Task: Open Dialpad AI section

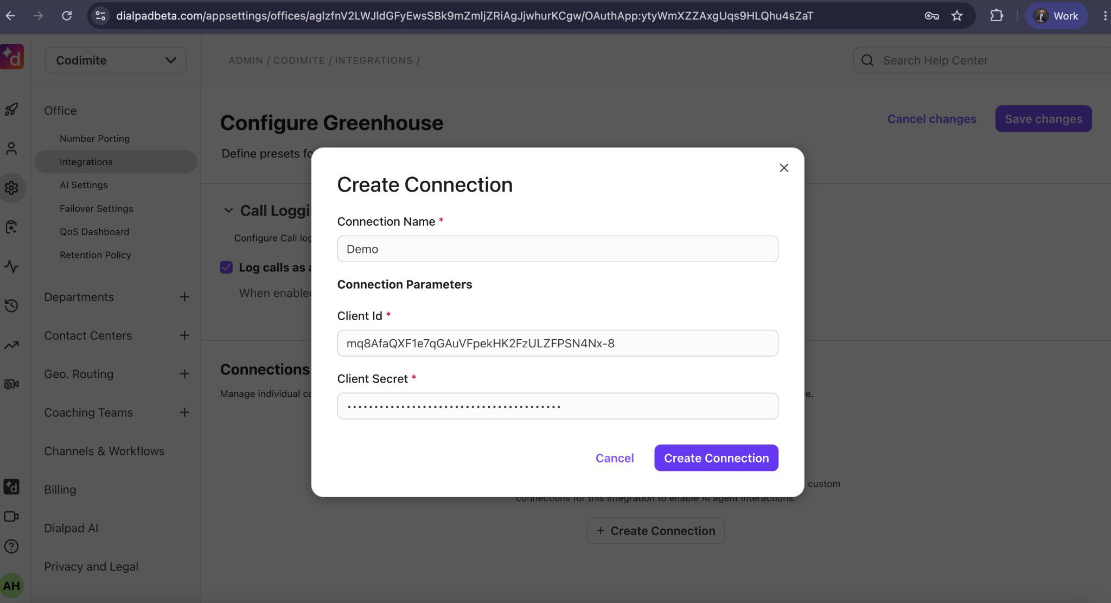Action: click(x=71, y=528)
